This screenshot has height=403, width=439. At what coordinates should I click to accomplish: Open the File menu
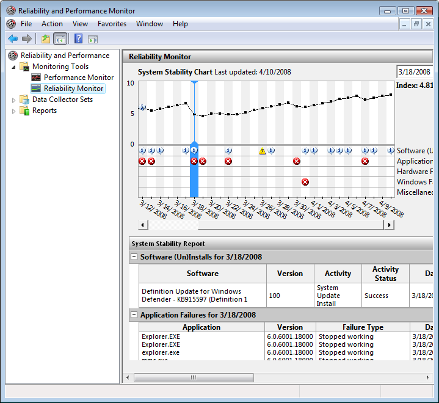point(26,24)
